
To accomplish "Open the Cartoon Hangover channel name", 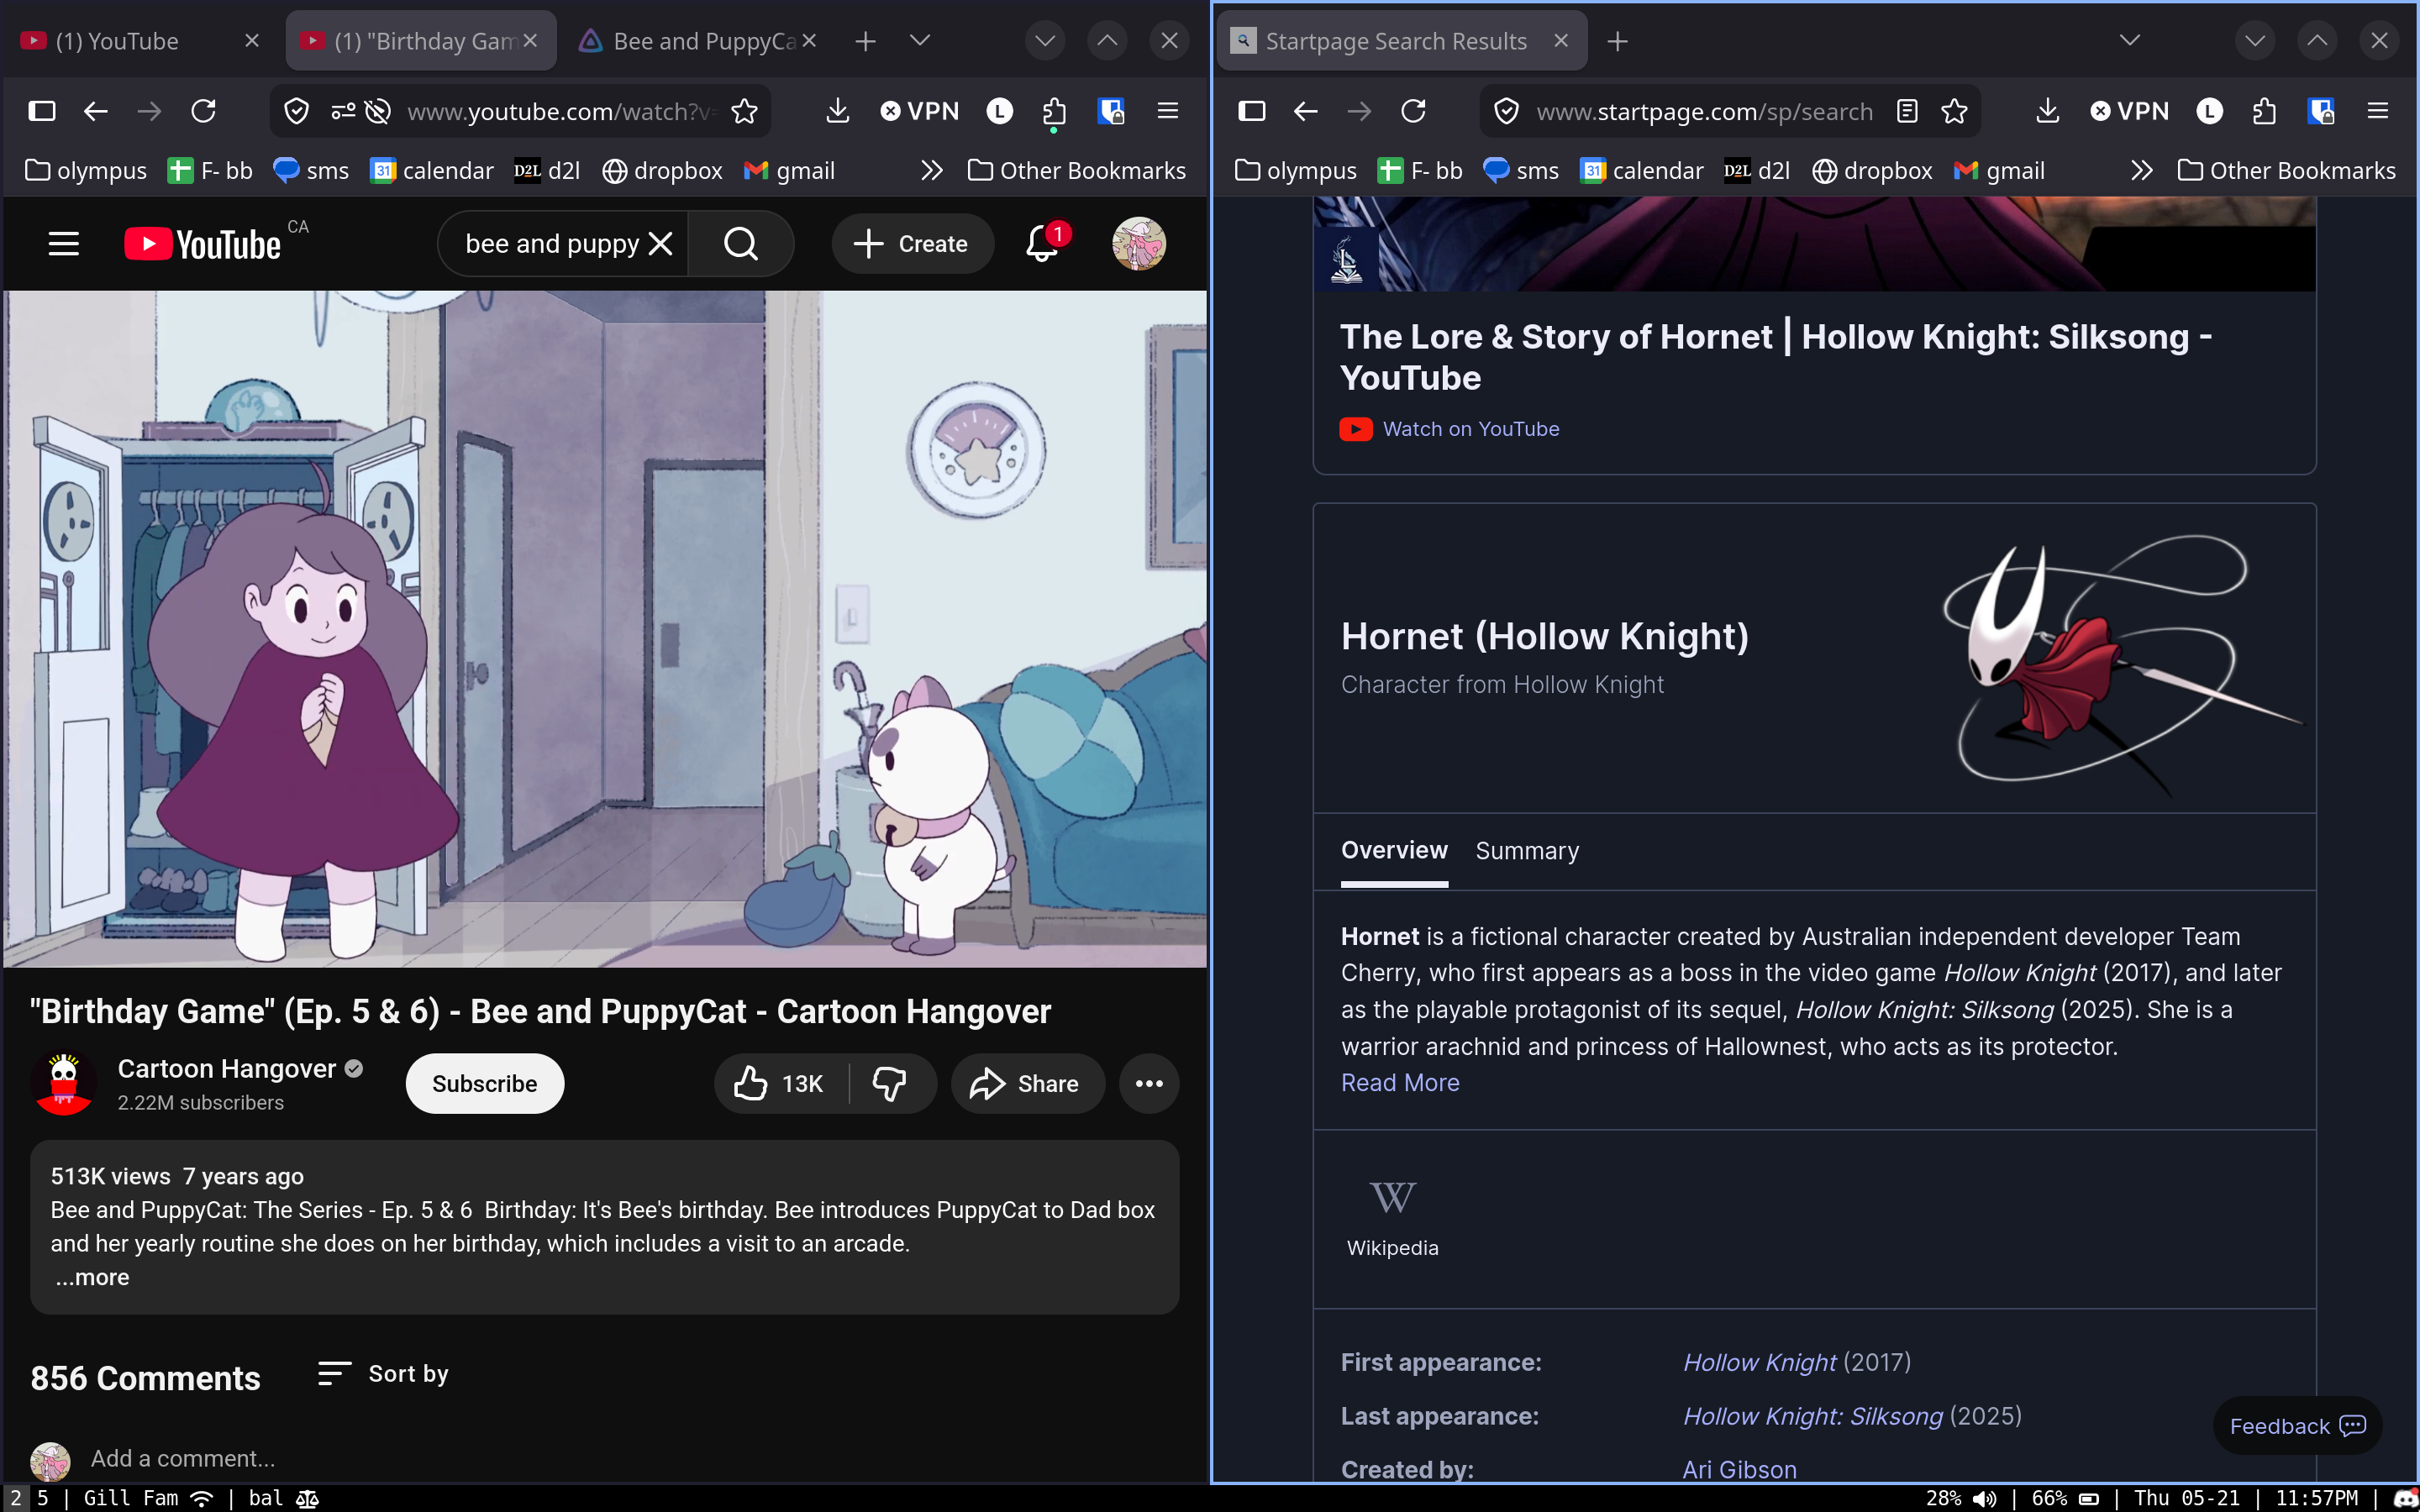I will click(x=227, y=1069).
